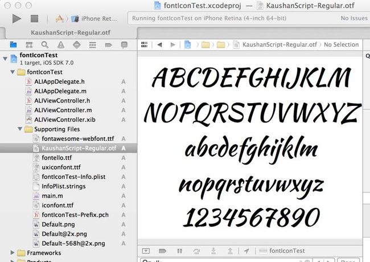Screen dimensions: 370x262
Task: Select fontello.ttf font file
Action: [56, 157]
